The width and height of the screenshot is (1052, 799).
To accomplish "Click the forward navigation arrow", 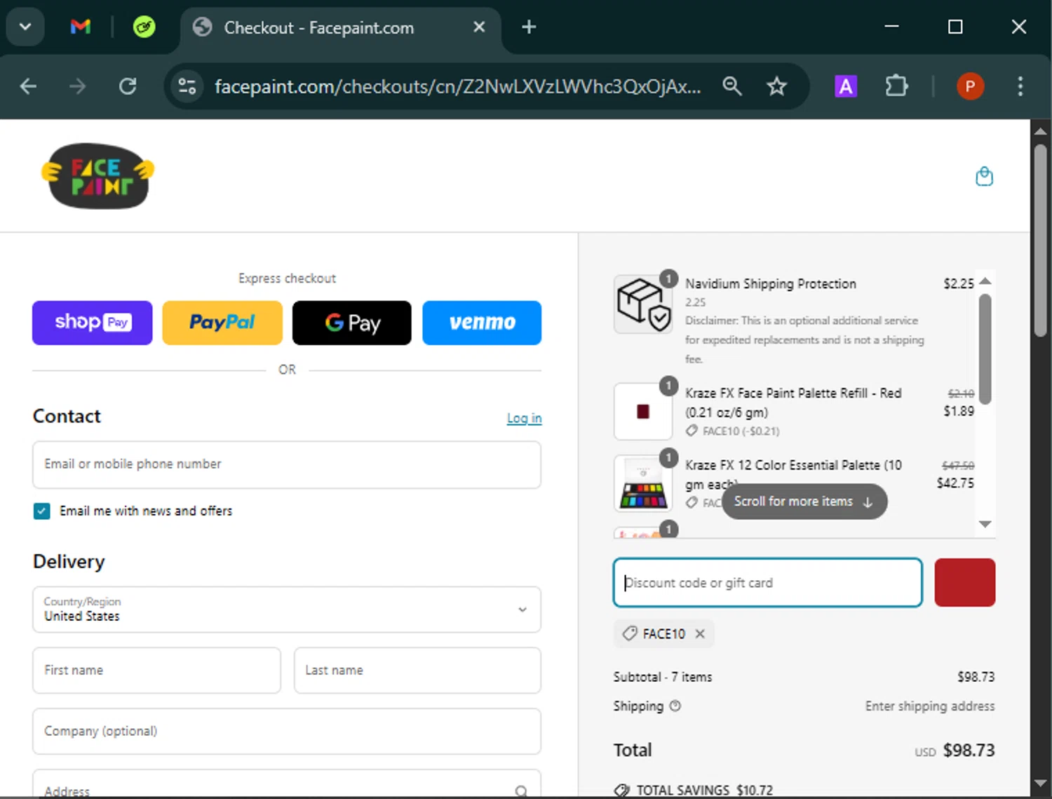I will click(78, 86).
